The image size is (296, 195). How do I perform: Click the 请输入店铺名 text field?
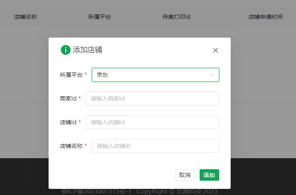pos(155,146)
